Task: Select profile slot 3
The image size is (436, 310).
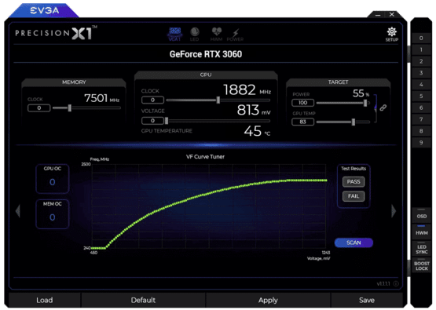Action: pos(421,73)
